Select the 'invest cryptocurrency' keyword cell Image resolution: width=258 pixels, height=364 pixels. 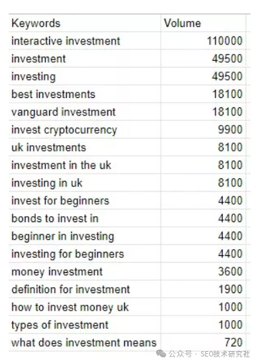pyautogui.click(x=84, y=130)
